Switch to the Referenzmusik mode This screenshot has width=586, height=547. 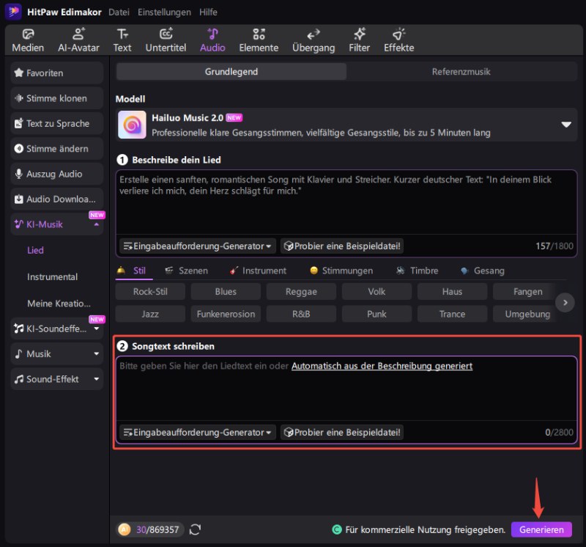pyautogui.click(x=461, y=72)
